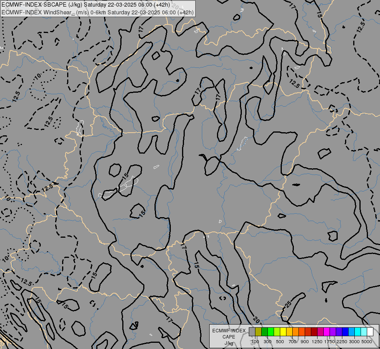
Task: Select the orange swatch starting at 700
Action: [x=296, y=332]
